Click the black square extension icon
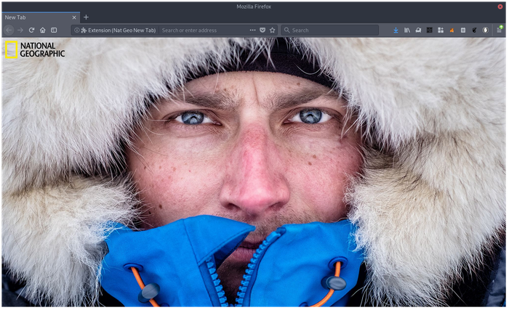Viewport: 509px width, 310px height. click(430, 30)
